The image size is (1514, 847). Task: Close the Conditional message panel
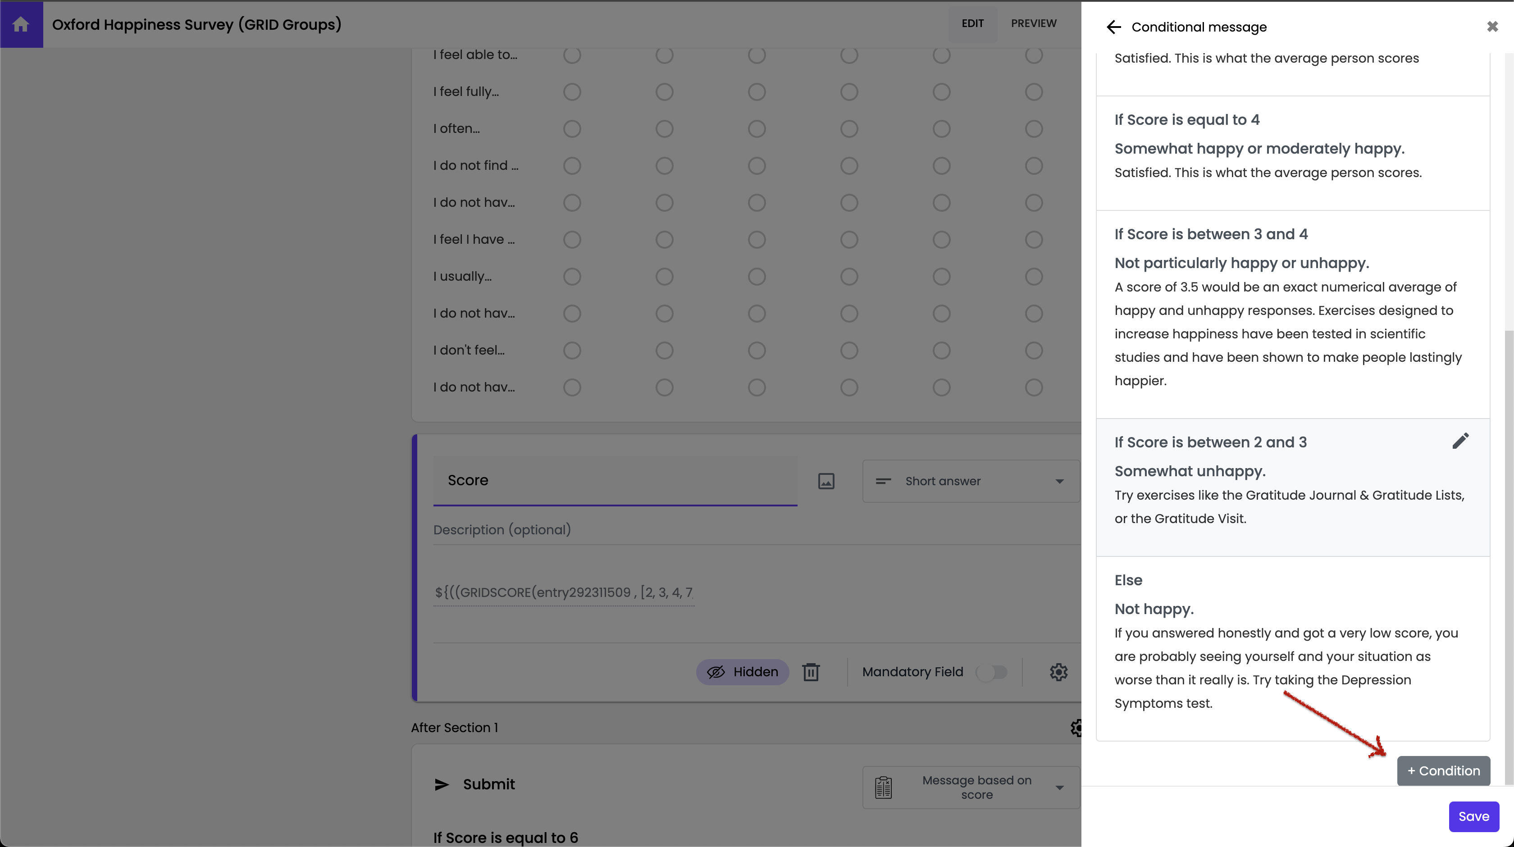[x=1492, y=27]
